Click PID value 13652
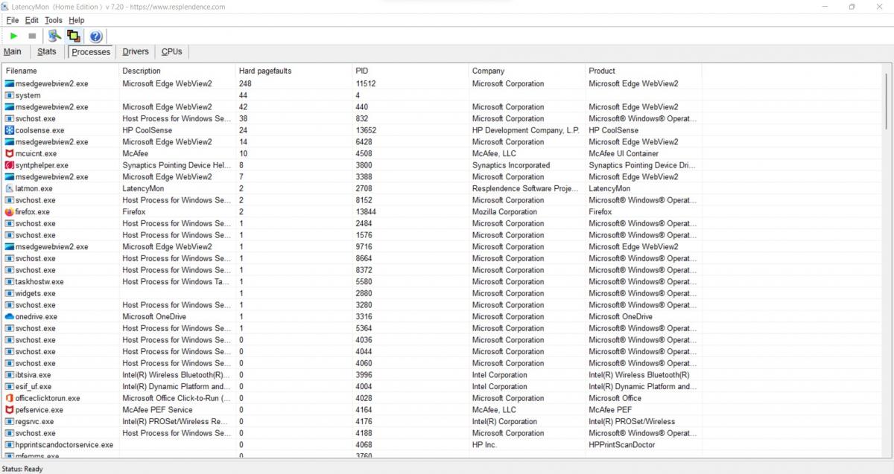894x474 pixels. tap(366, 130)
